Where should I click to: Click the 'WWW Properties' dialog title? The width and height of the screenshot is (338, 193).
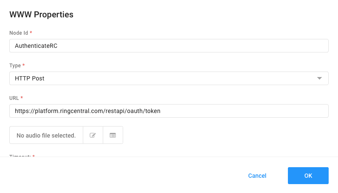pos(41,14)
